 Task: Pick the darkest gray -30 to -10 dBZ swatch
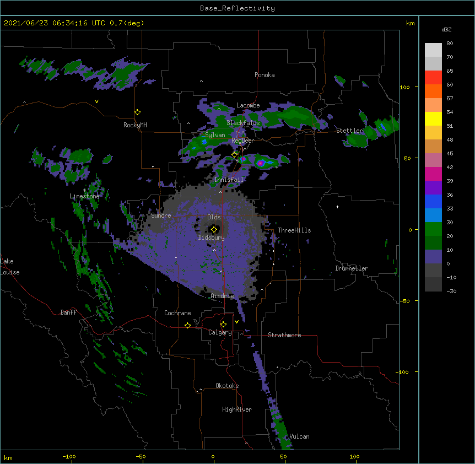[433, 284]
